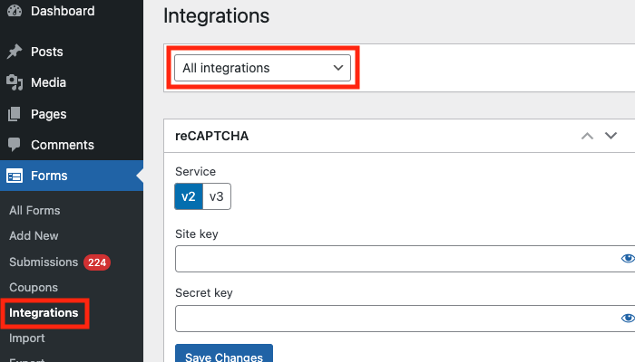Focus the Secret key field
The width and height of the screenshot is (635, 362).
(x=405, y=319)
